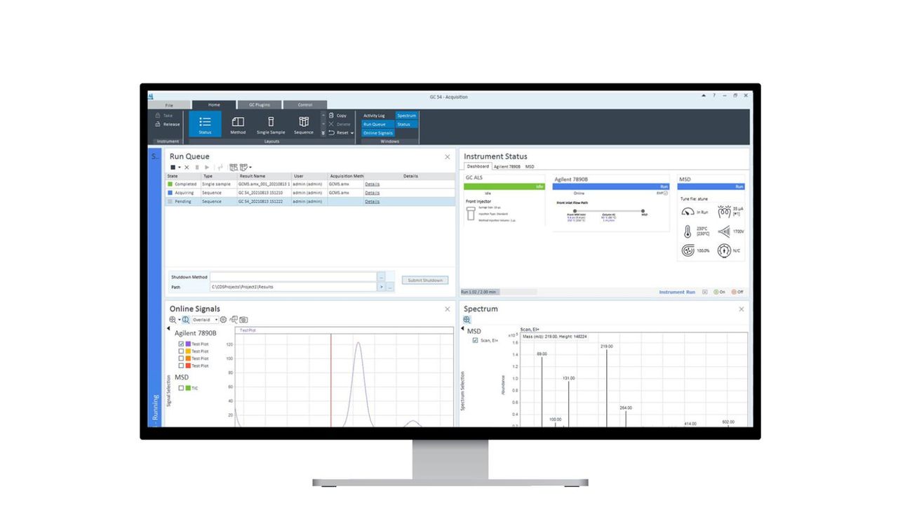Toggle the Online Signals window button

click(x=377, y=133)
